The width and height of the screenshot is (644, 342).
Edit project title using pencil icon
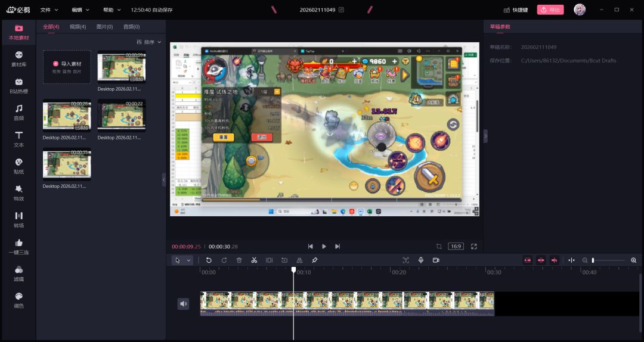[x=341, y=10]
